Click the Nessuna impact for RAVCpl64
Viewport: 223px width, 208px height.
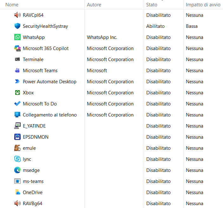pyautogui.click(x=194, y=15)
